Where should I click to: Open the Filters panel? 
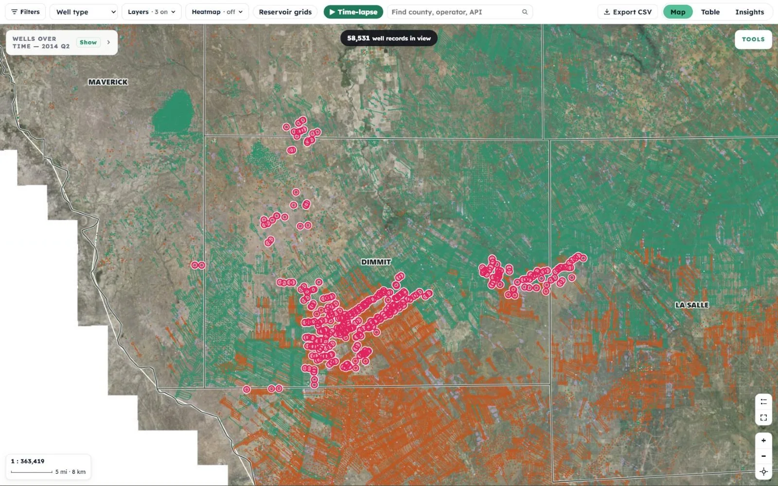click(x=26, y=12)
